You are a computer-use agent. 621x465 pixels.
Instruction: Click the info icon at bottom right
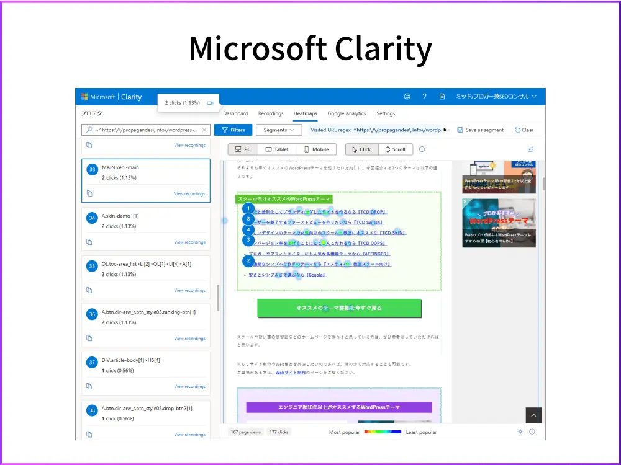[x=532, y=432]
